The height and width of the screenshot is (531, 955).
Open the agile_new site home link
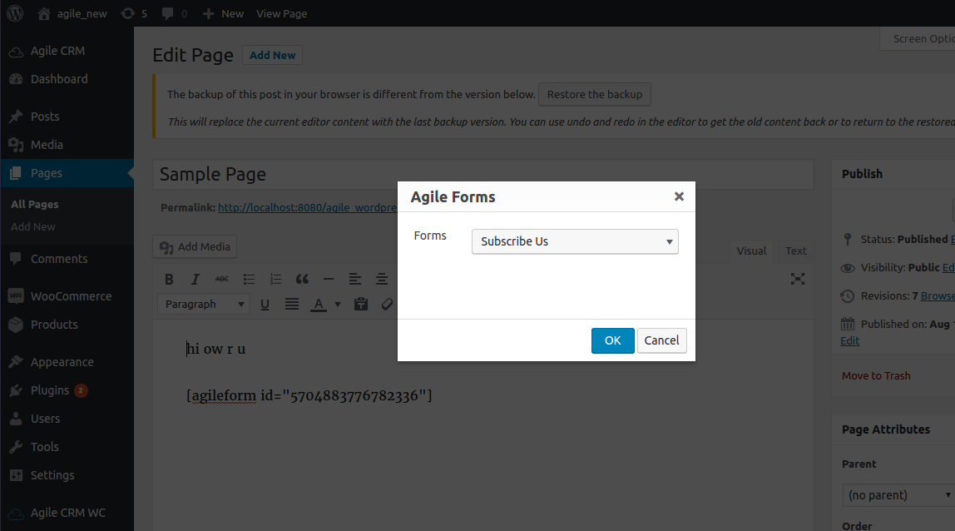click(x=72, y=13)
